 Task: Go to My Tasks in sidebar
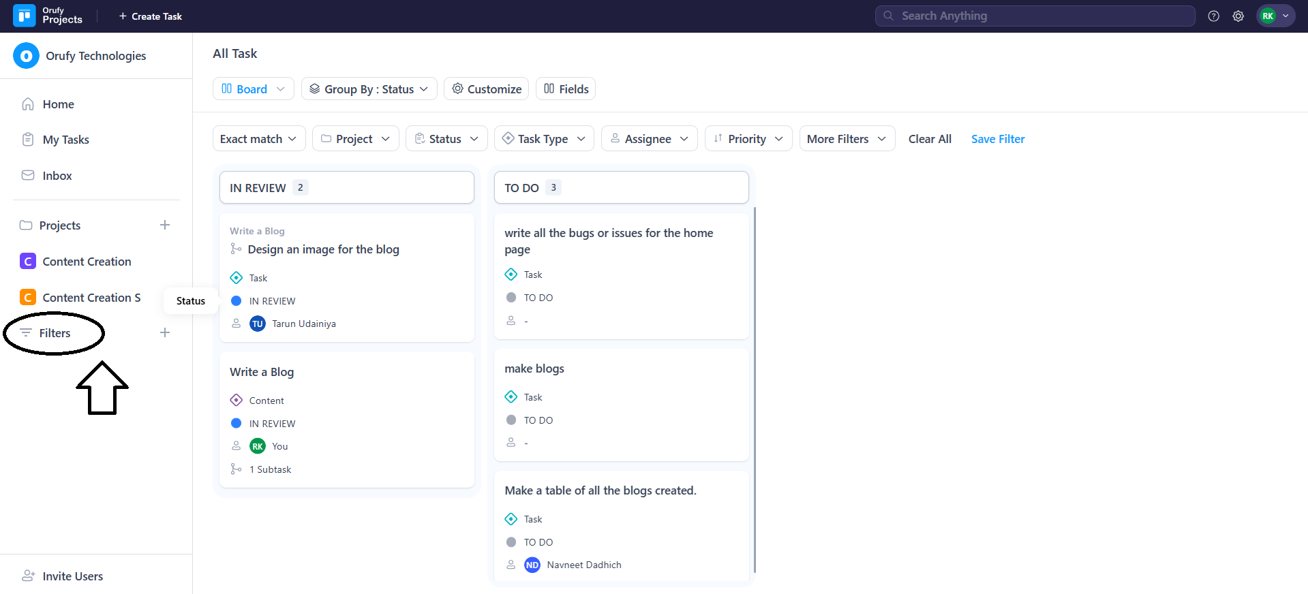[65, 140]
